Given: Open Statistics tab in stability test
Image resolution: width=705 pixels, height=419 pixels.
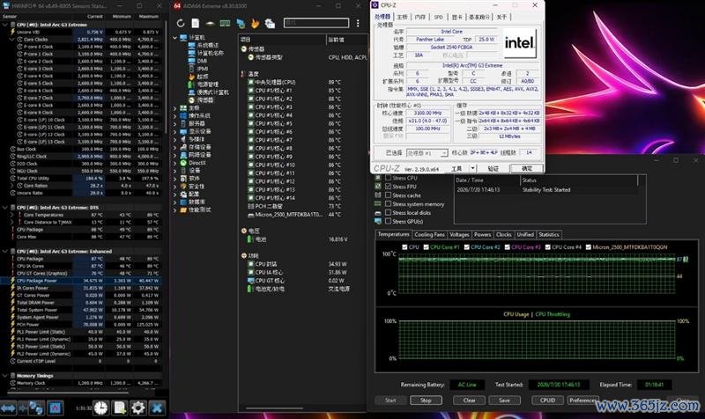Looking at the screenshot, I should 548,234.
